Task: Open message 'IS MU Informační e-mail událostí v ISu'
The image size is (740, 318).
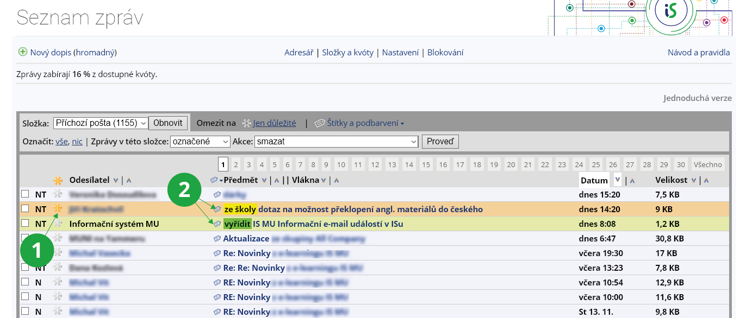Action: pyautogui.click(x=327, y=224)
